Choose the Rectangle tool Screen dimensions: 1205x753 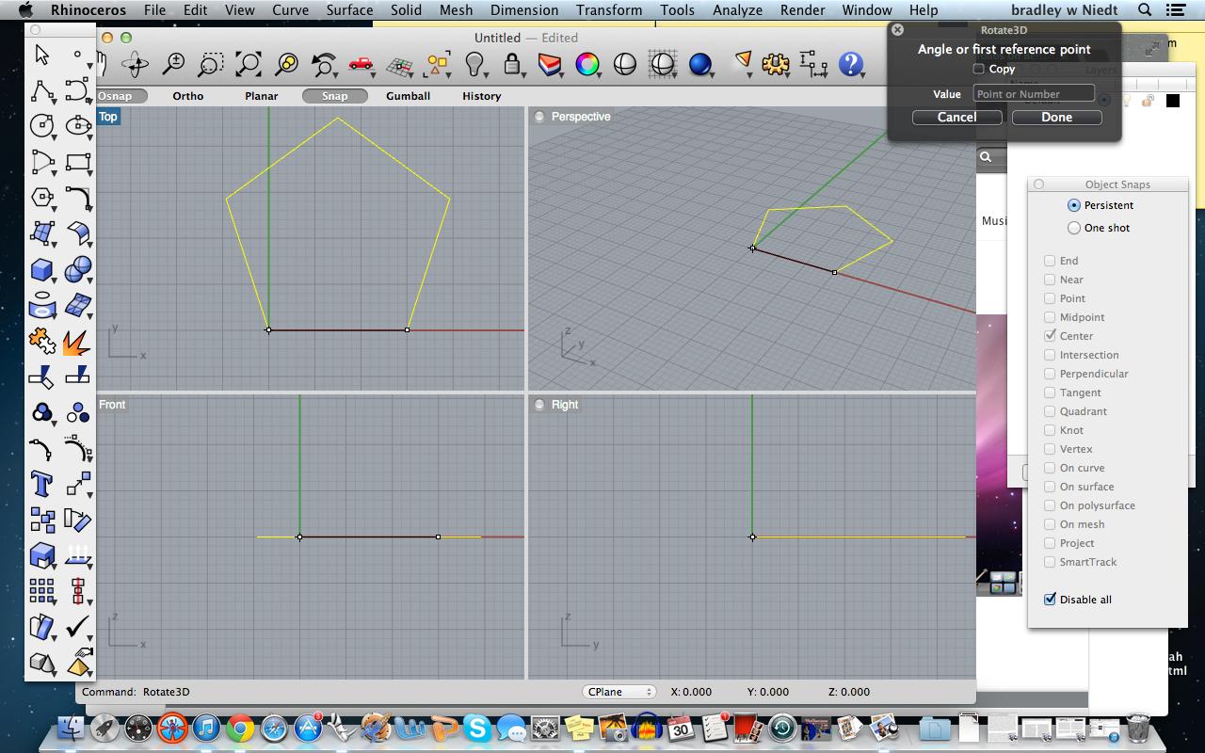coord(77,161)
